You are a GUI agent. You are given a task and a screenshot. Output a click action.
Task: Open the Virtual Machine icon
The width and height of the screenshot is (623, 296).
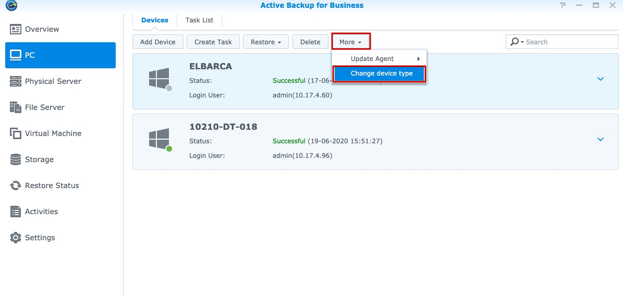coord(16,133)
